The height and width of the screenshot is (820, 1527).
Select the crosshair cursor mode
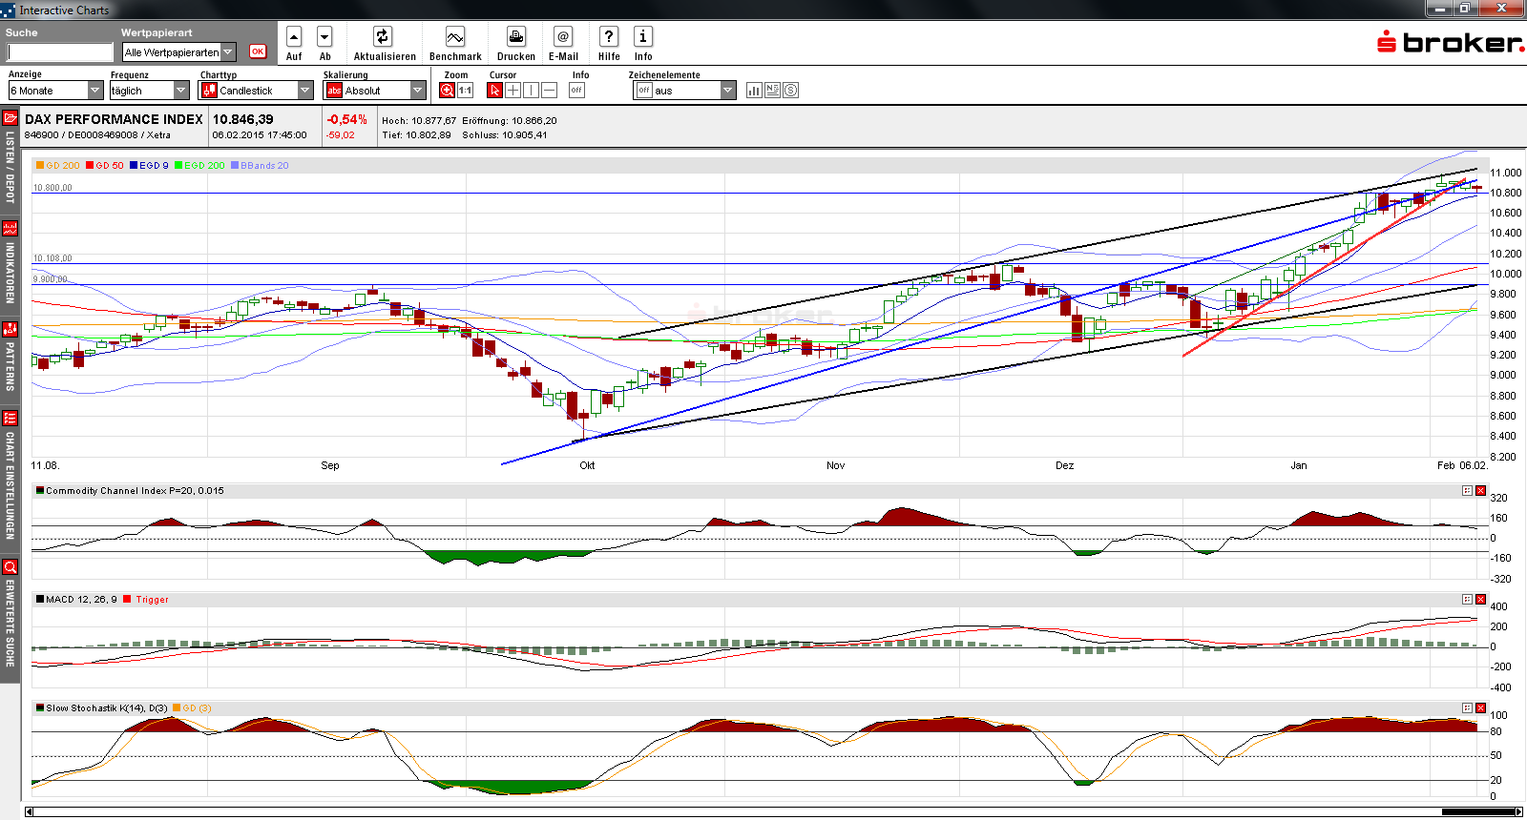click(513, 91)
